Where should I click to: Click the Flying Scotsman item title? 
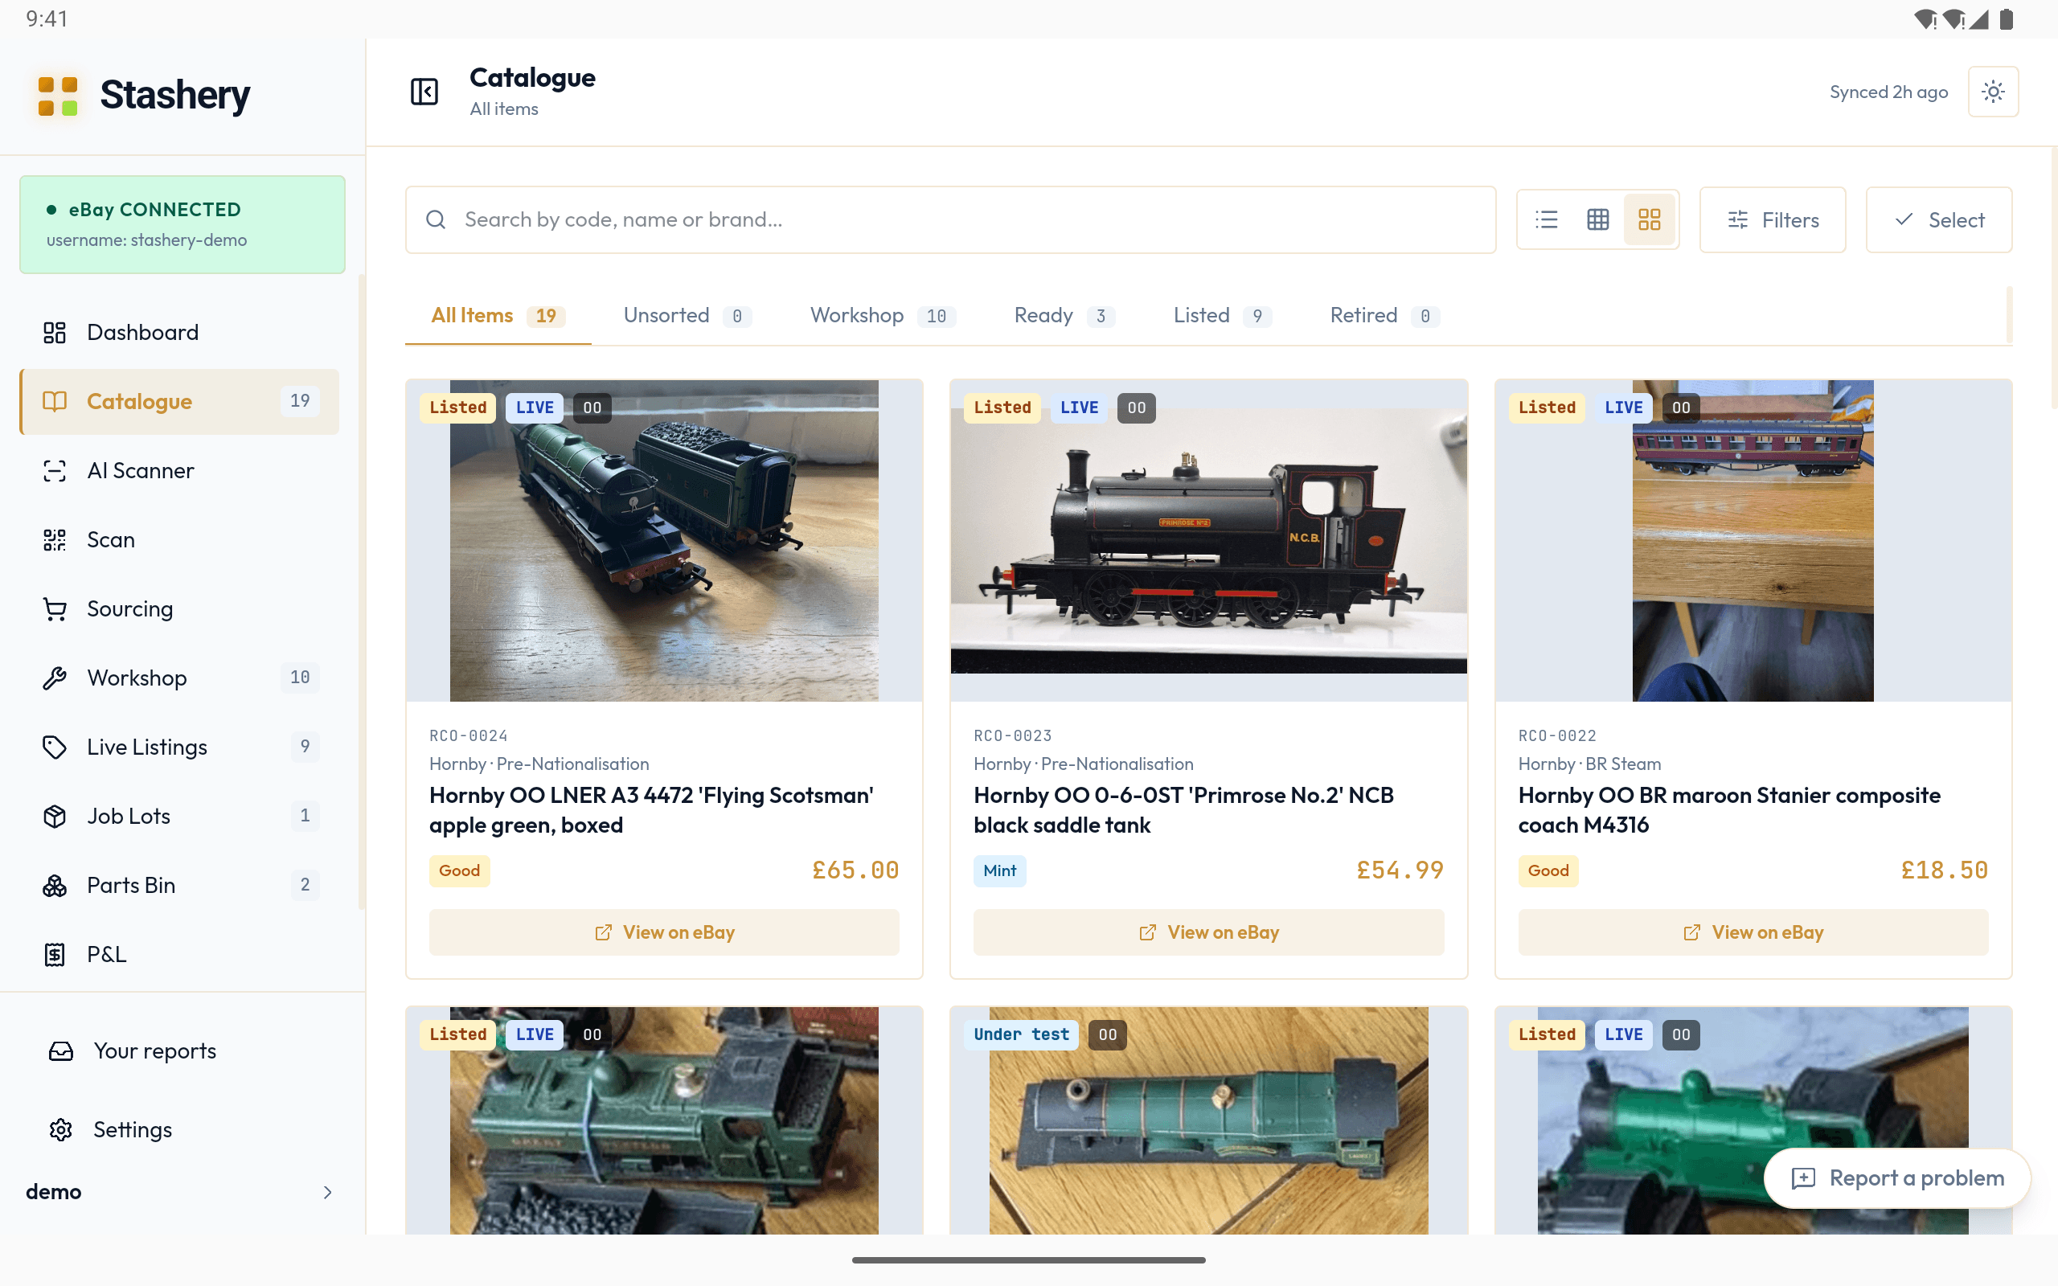pos(651,809)
